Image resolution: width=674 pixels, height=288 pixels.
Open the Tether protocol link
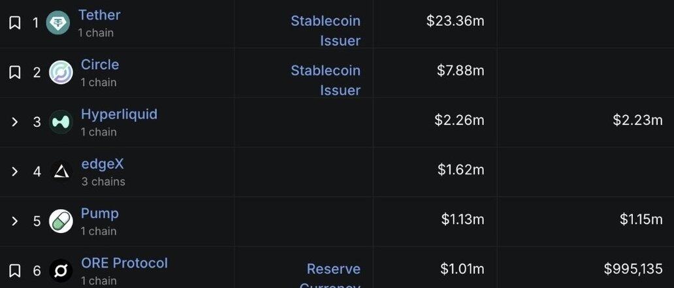[x=99, y=15]
